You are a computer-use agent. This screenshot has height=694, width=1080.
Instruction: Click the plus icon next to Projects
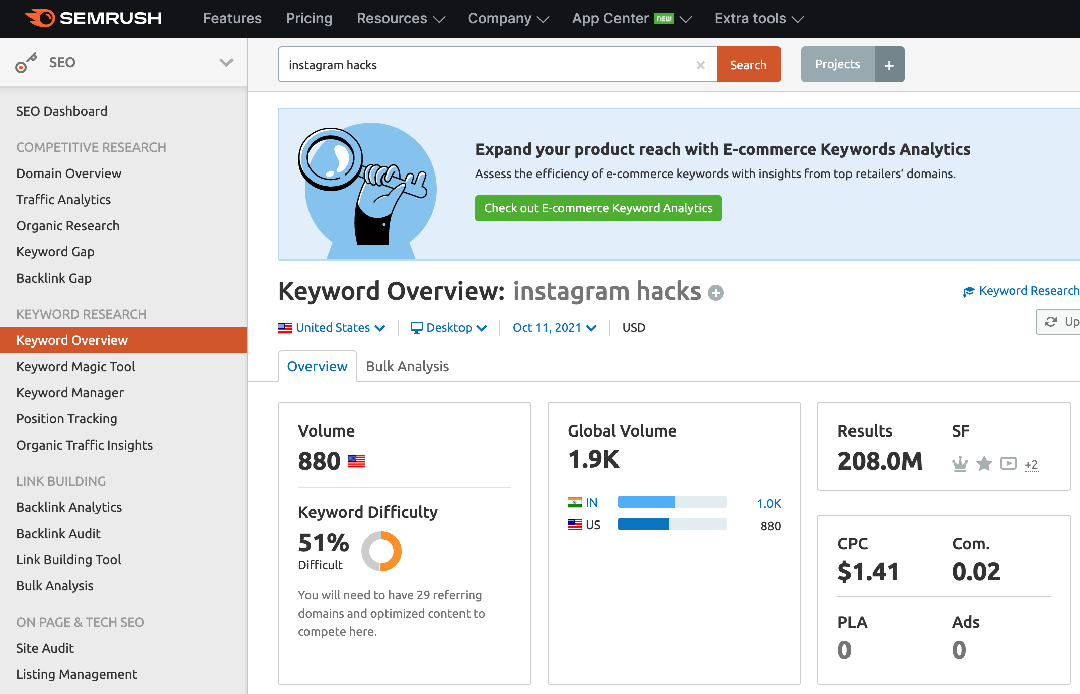889,65
